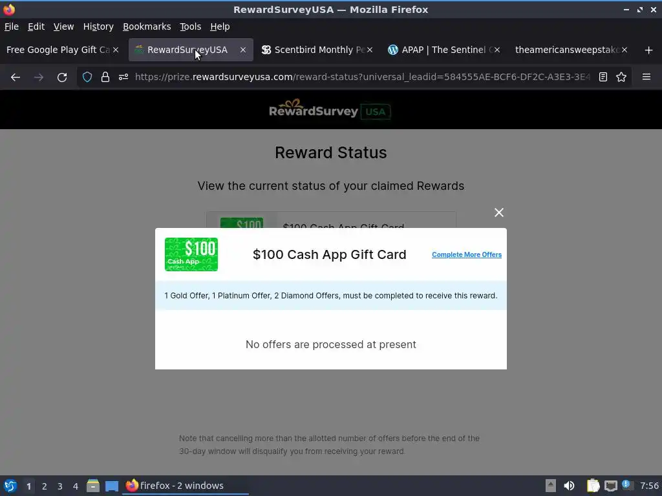The width and height of the screenshot is (662, 496).
Task: Click the $100 Cash App card image
Action: 191,254
